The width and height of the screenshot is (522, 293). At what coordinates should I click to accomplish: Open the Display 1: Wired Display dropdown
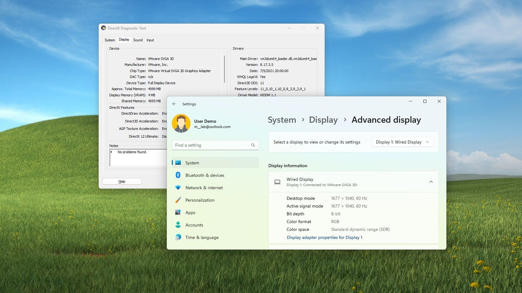pos(402,142)
